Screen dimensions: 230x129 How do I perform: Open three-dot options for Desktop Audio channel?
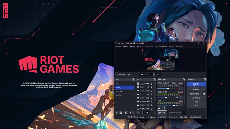pos(181,97)
